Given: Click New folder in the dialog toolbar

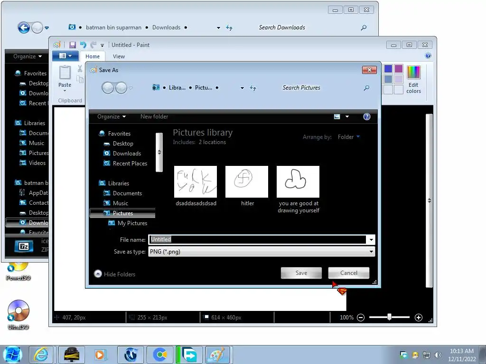Looking at the screenshot, I should pyautogui.click(x=154, y=117).
